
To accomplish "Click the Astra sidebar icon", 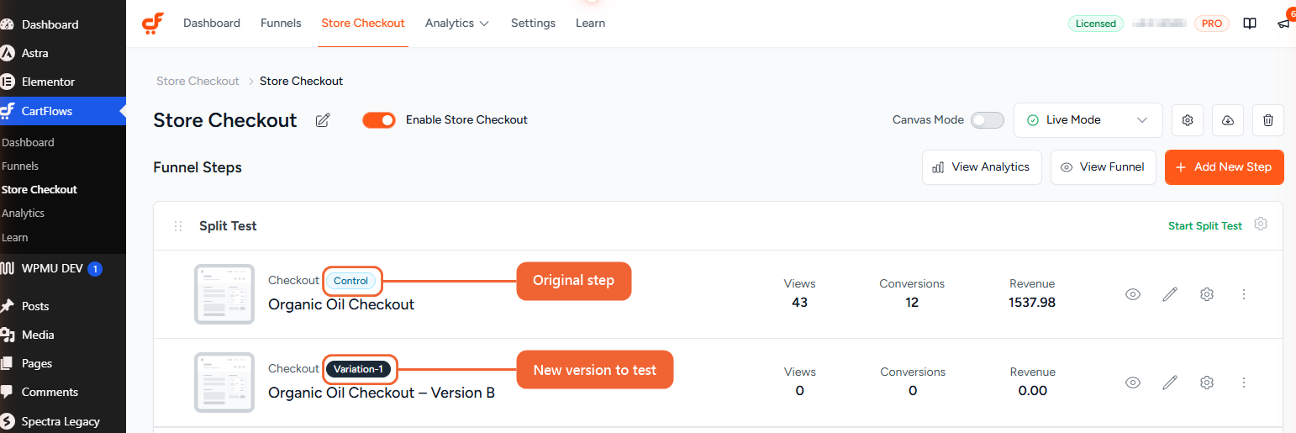I will 8,53.
